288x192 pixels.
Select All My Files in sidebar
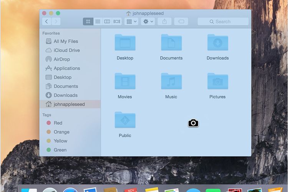pos(70,41)
